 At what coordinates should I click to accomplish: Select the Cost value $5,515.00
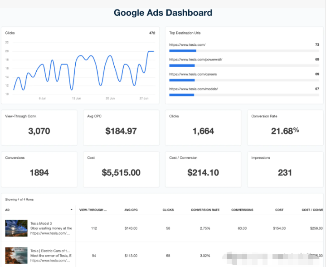121,173
